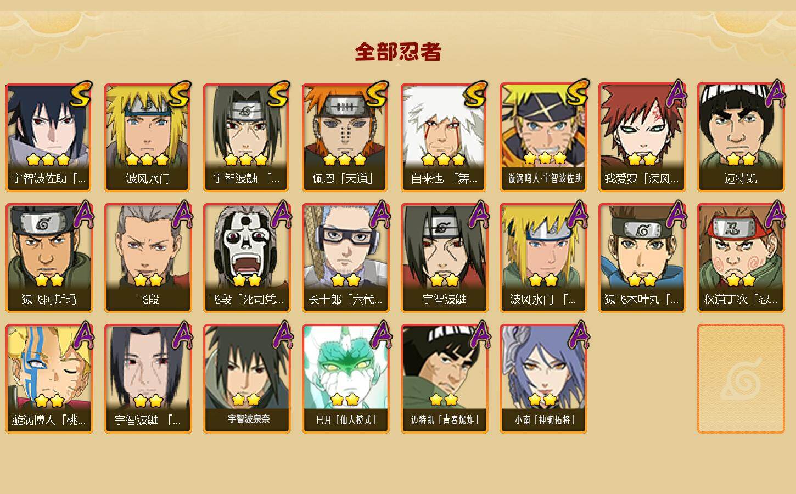Select the 漩涡博人「桃…card
Viewport: 796px width, 494px height.
[49, 379]
